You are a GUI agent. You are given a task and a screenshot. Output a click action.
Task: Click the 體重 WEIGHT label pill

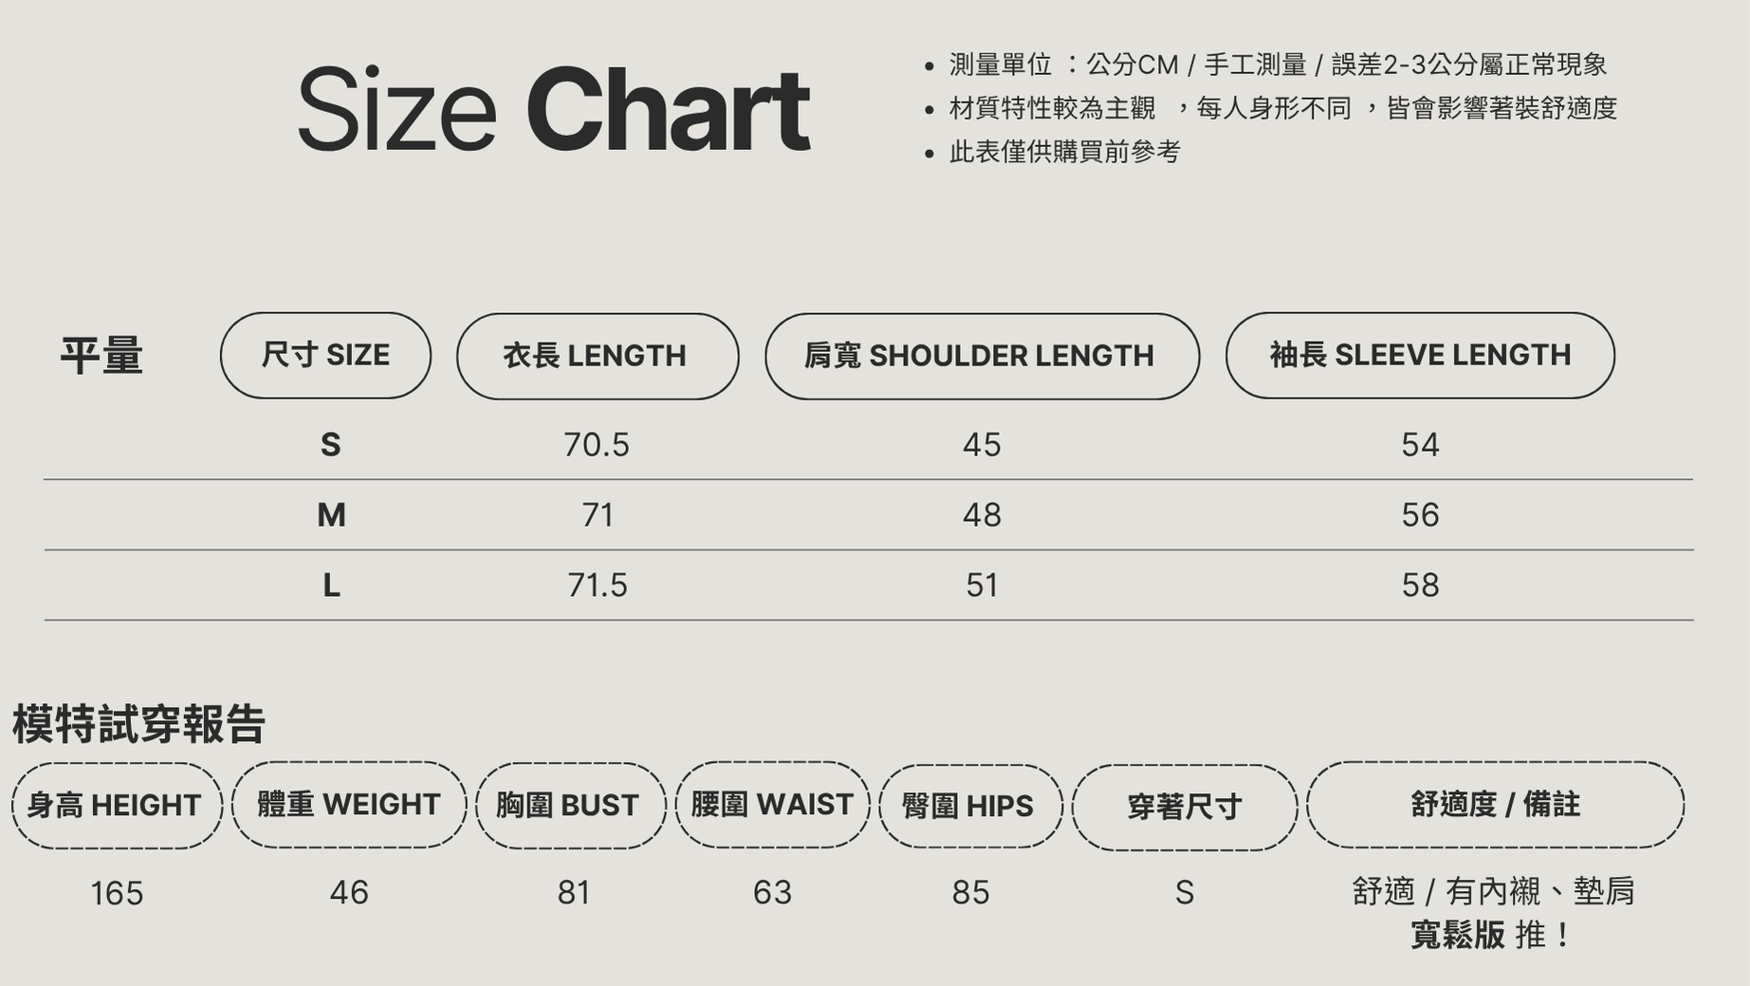pyautogui.click(x=349, y=805)
